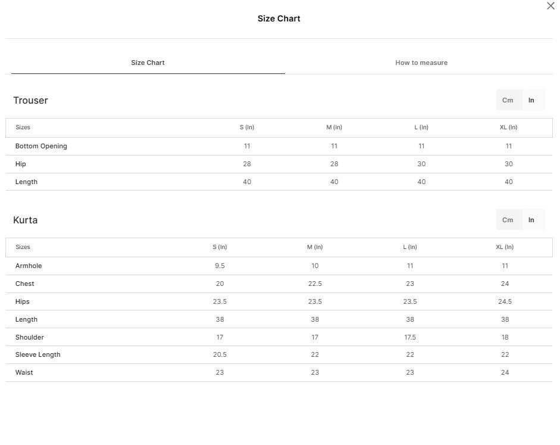This screenshot has width=560, height=445.
Task: Select the trouser Hip row label
Action: click(x=20, y=164)
